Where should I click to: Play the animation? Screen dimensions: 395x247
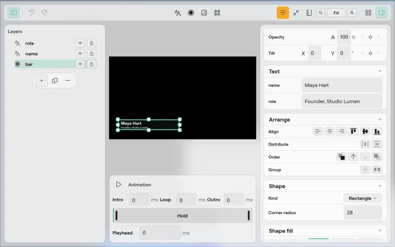click(x=119, y=184)
